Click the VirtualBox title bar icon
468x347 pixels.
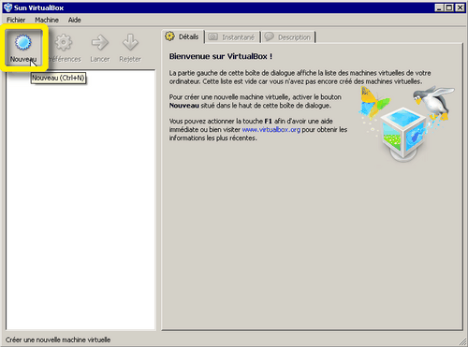(7, 7)
